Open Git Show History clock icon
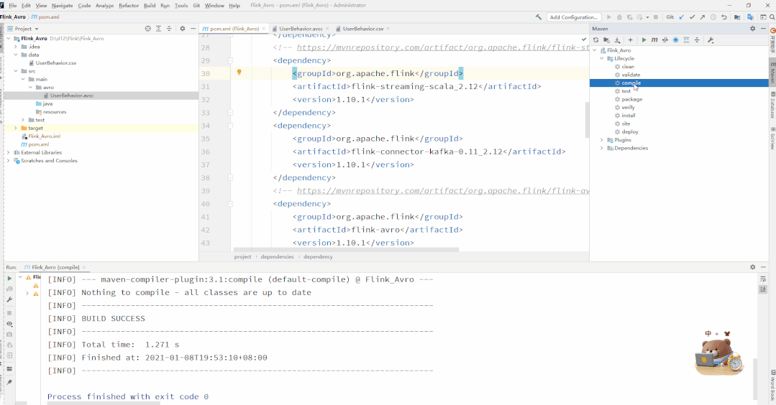This screenshot has height=405, width=776. [713, 17]
